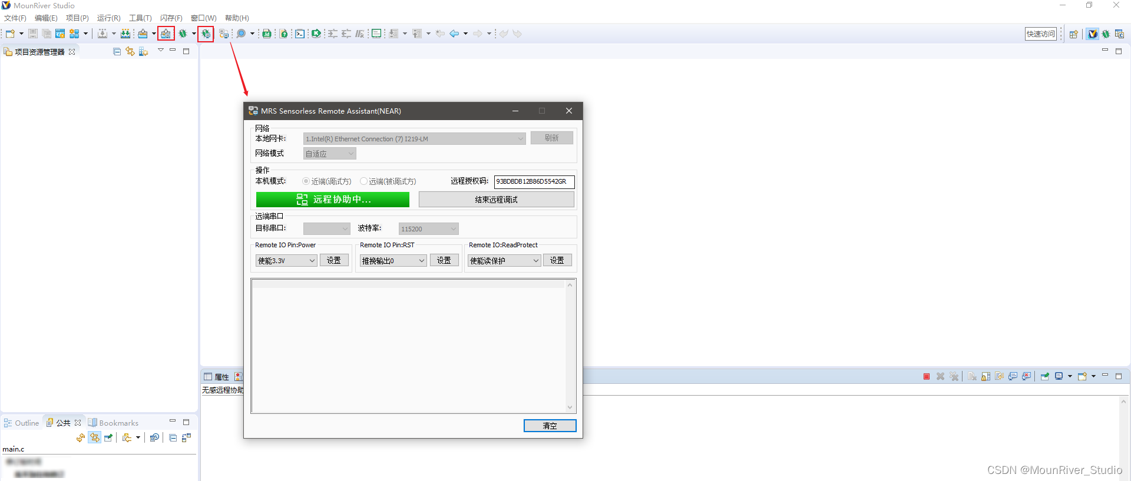Click the green K arrow toolbar icon
The image size is (1131, 481).
click(316, 34)
